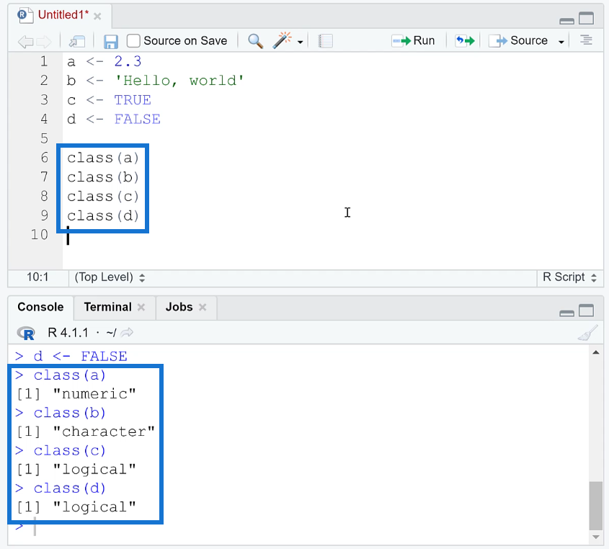Viewport: 609px width, 549px height.
Task: Switch to the Jobs tab
Action: click(x=179, y=307)
